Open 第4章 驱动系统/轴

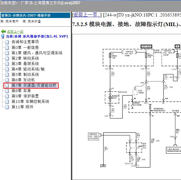(x=28, y=69)
